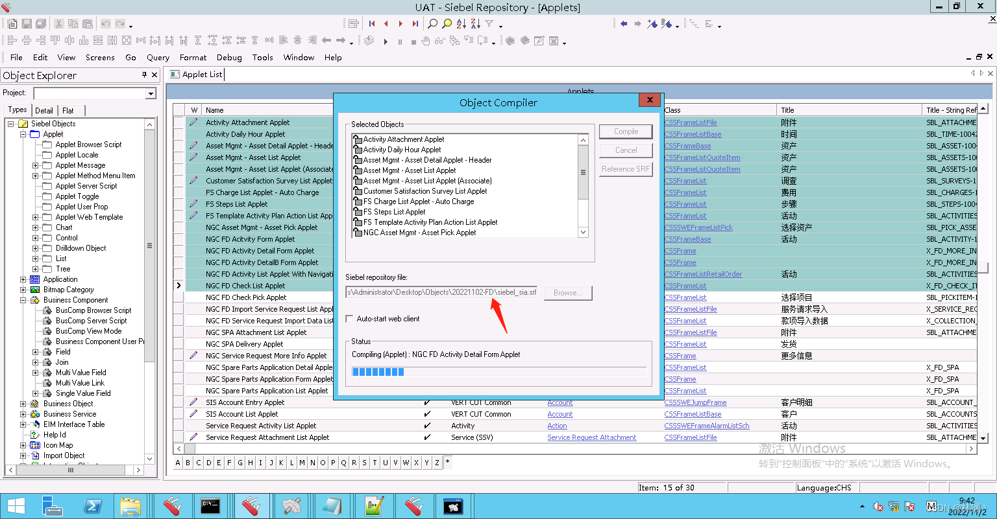Open the Screens menu
997x519 pixels.
pyautogui.click(x=100, y=58)
